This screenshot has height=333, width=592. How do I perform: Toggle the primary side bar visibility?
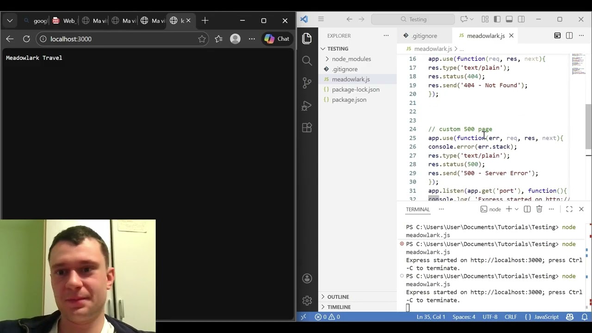497,19
